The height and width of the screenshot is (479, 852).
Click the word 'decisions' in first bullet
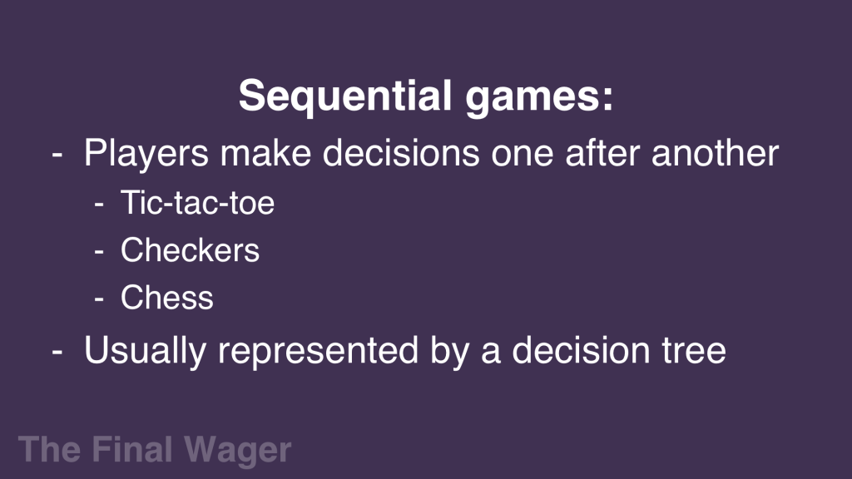(401, 153)
